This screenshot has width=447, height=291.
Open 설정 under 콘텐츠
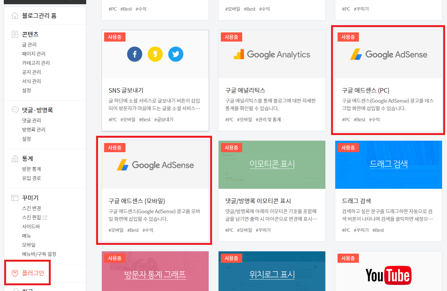(27, 90)
